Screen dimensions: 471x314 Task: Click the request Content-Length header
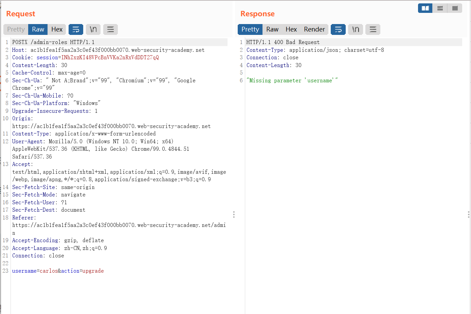[x=40, y=65]
